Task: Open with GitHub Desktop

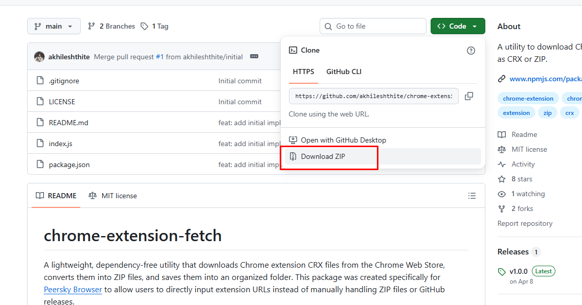Action: click(343, 140)
